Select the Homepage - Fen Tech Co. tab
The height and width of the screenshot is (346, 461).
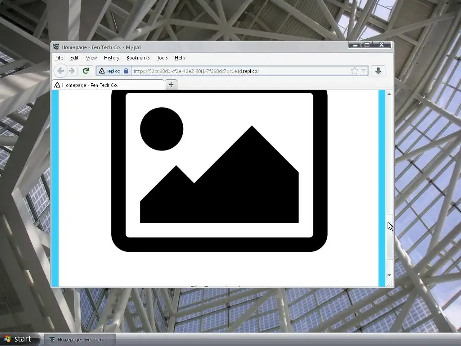pos(108,85)
